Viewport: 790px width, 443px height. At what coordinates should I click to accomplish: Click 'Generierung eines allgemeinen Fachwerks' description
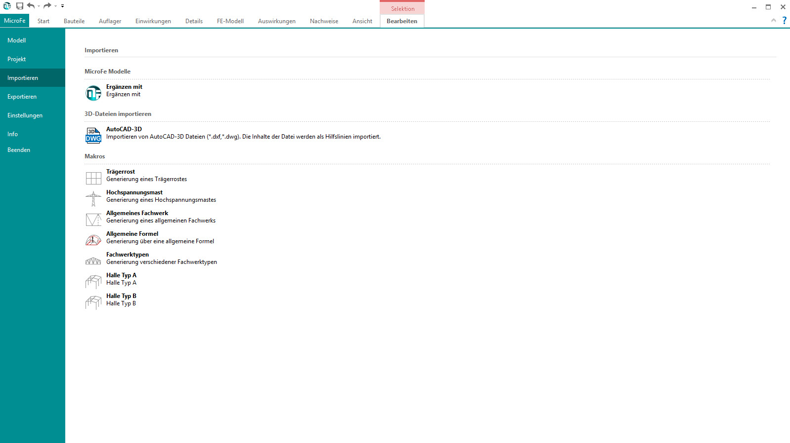[x=161, y=221]
